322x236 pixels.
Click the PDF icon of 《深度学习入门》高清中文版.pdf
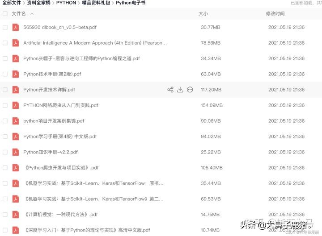tap(15, 230)
